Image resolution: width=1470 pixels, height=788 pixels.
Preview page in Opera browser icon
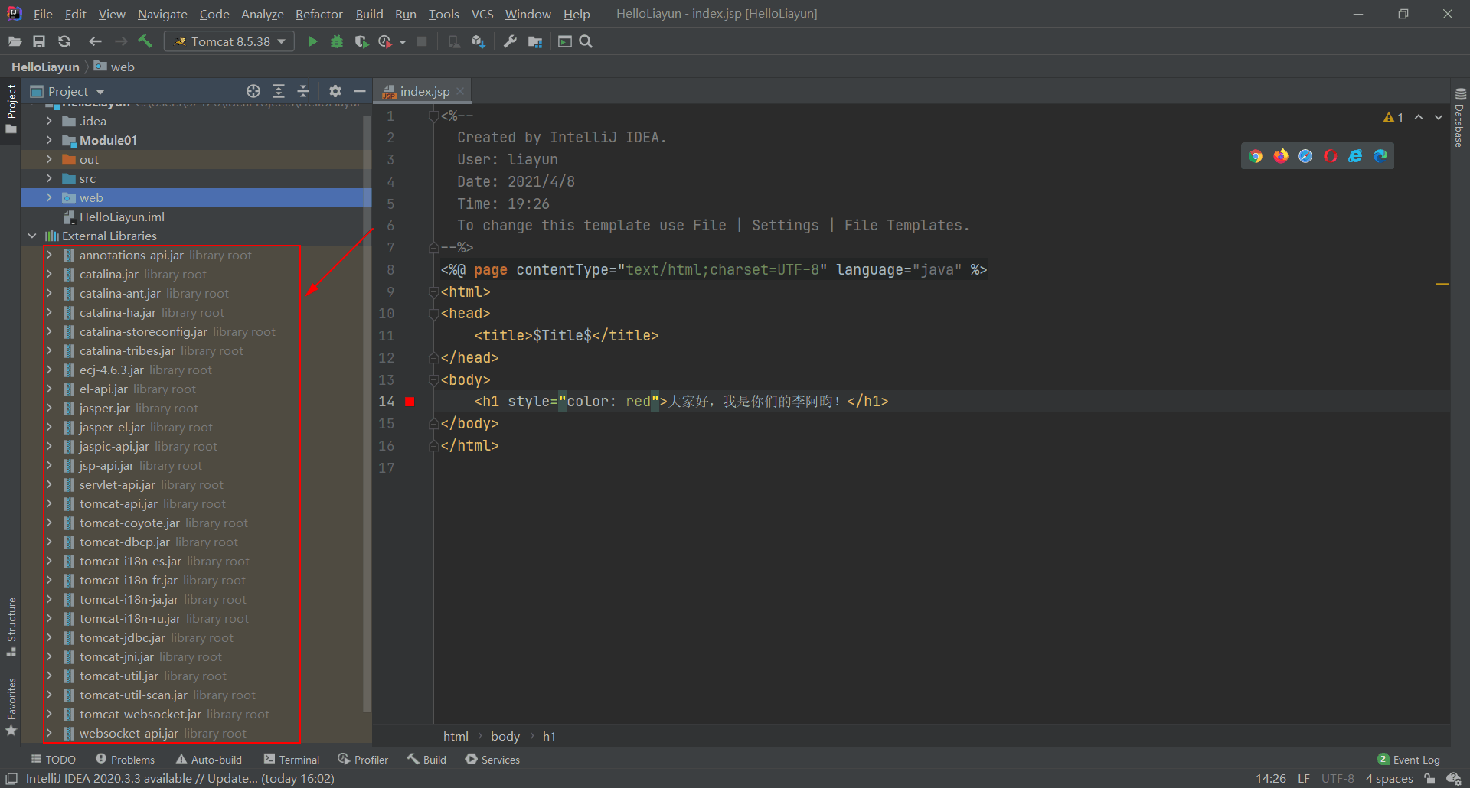(1331, 156)
